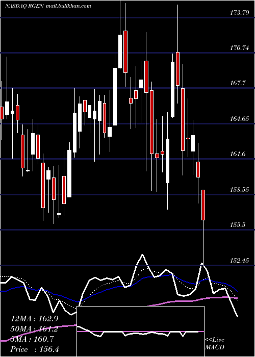Click the 50MA : 161.2 reading

tap(34, 329)
